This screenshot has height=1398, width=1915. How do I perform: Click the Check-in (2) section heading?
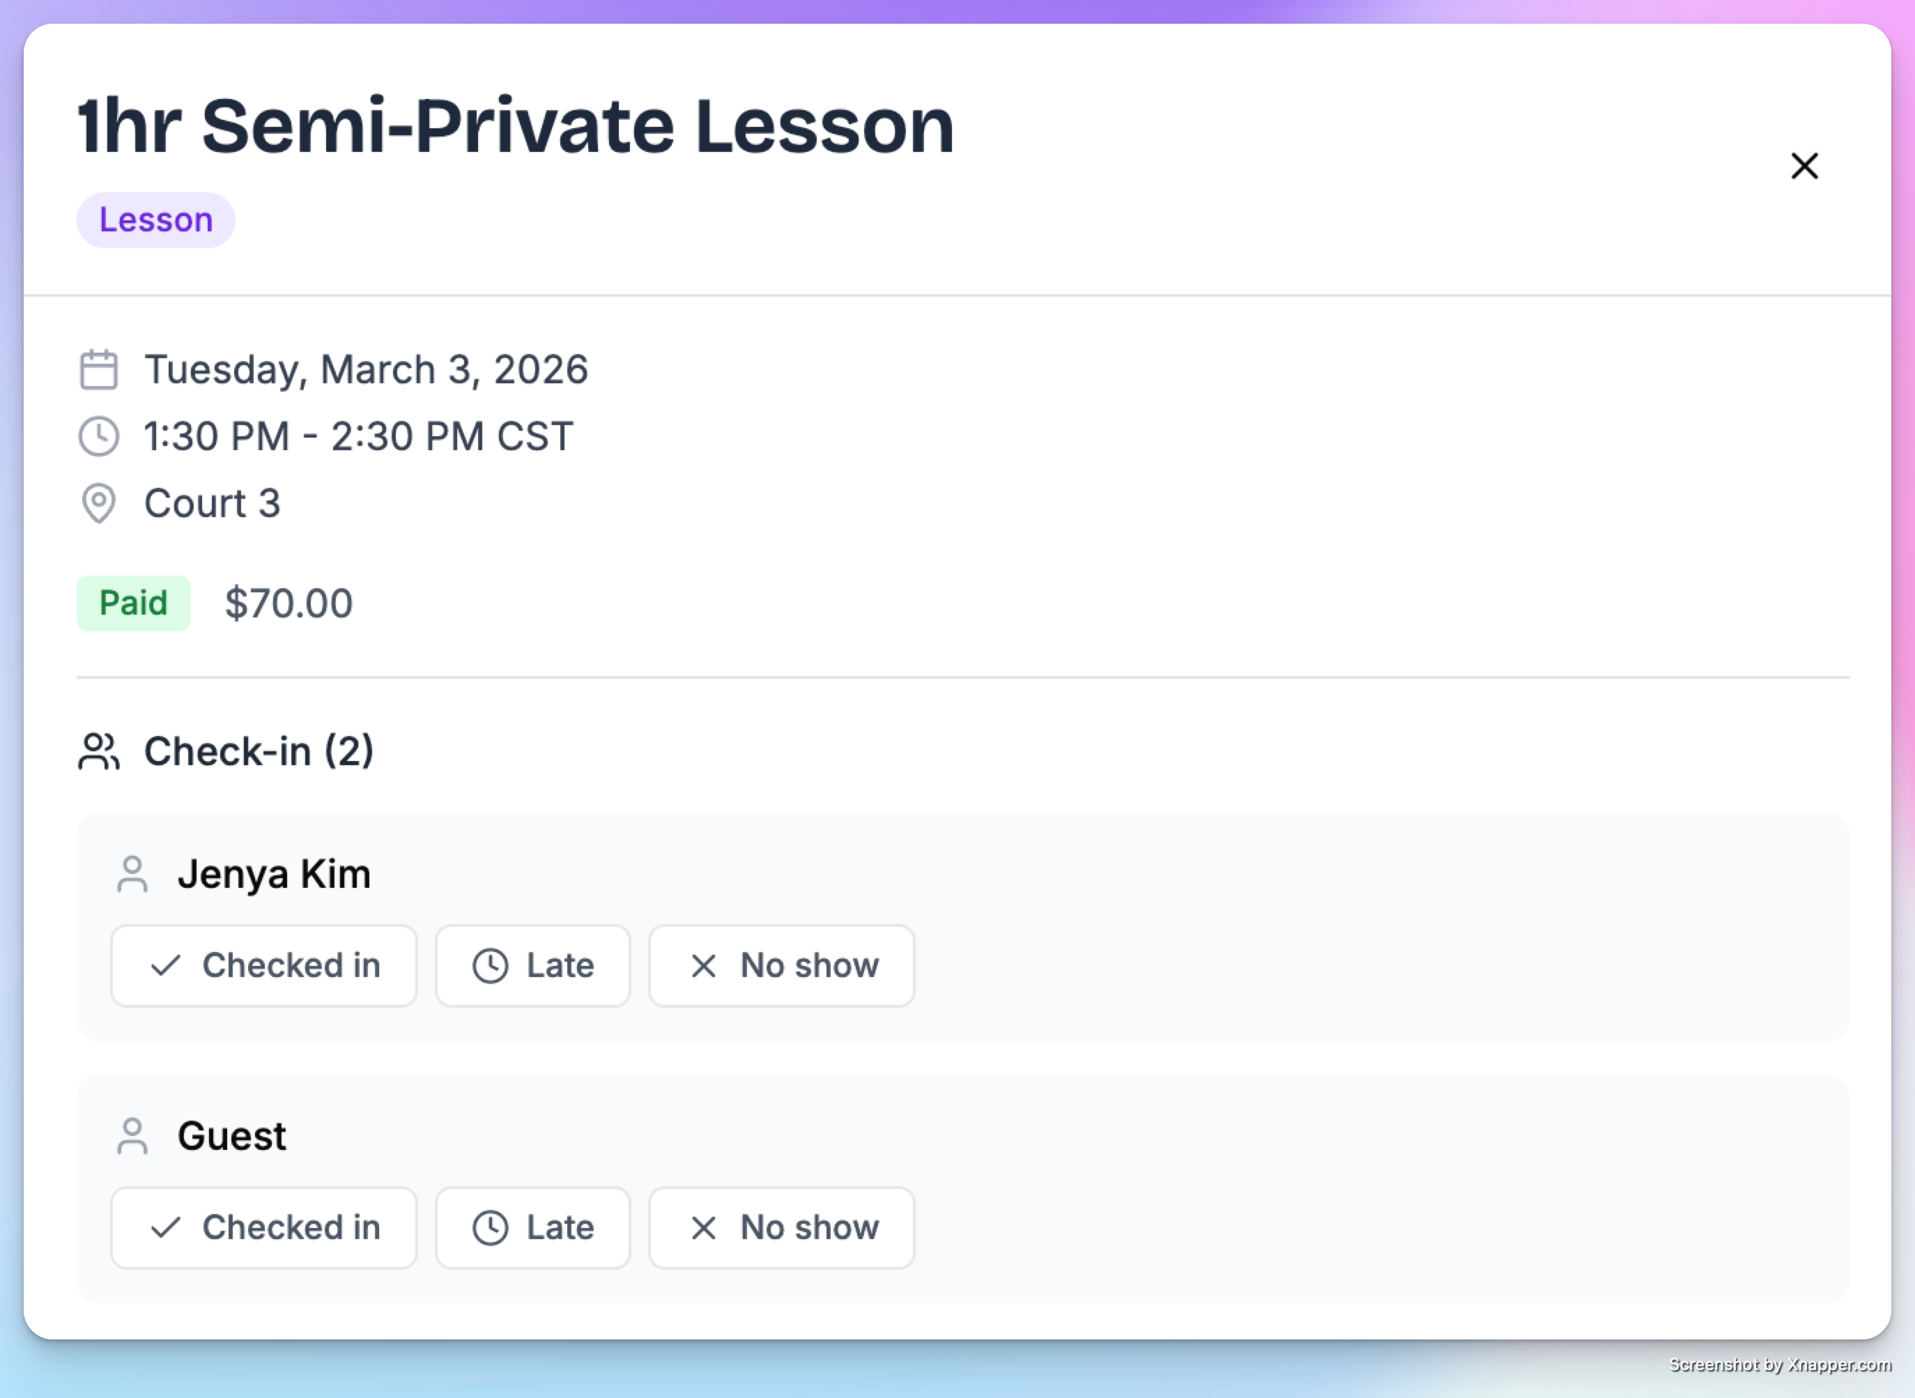pyautogui.click(x=259, y=751)
